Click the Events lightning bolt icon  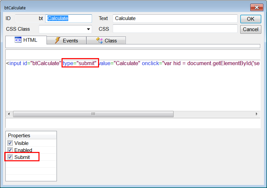pyautogui.click(x=58, y=40)
